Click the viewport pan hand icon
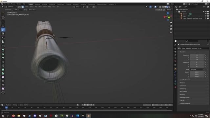This screenshot has width=210, height=118. coord(171,26)
